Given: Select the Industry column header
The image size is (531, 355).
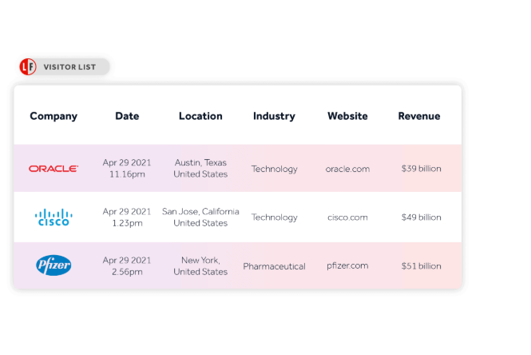Looking at the screenshot, I should coord(274,116).
